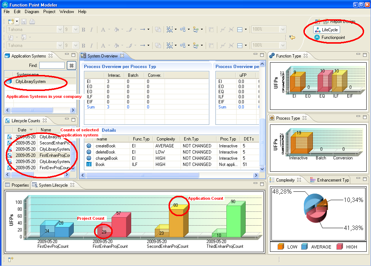
Task: Click System Overview scrollbar down arrow
Action: 262,169
